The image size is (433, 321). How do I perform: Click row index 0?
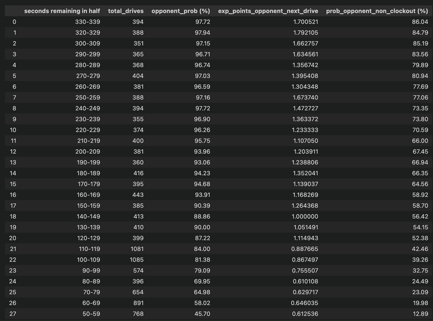coord(14,22)
